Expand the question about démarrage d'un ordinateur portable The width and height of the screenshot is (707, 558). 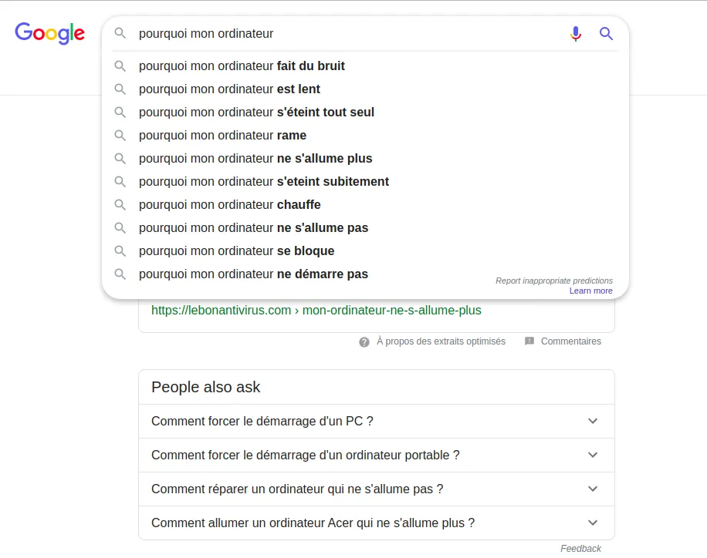(592, 455)
